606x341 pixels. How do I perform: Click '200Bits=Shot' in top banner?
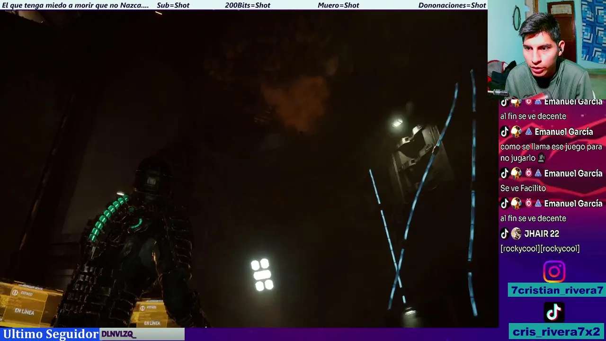[x=248, y=5]
